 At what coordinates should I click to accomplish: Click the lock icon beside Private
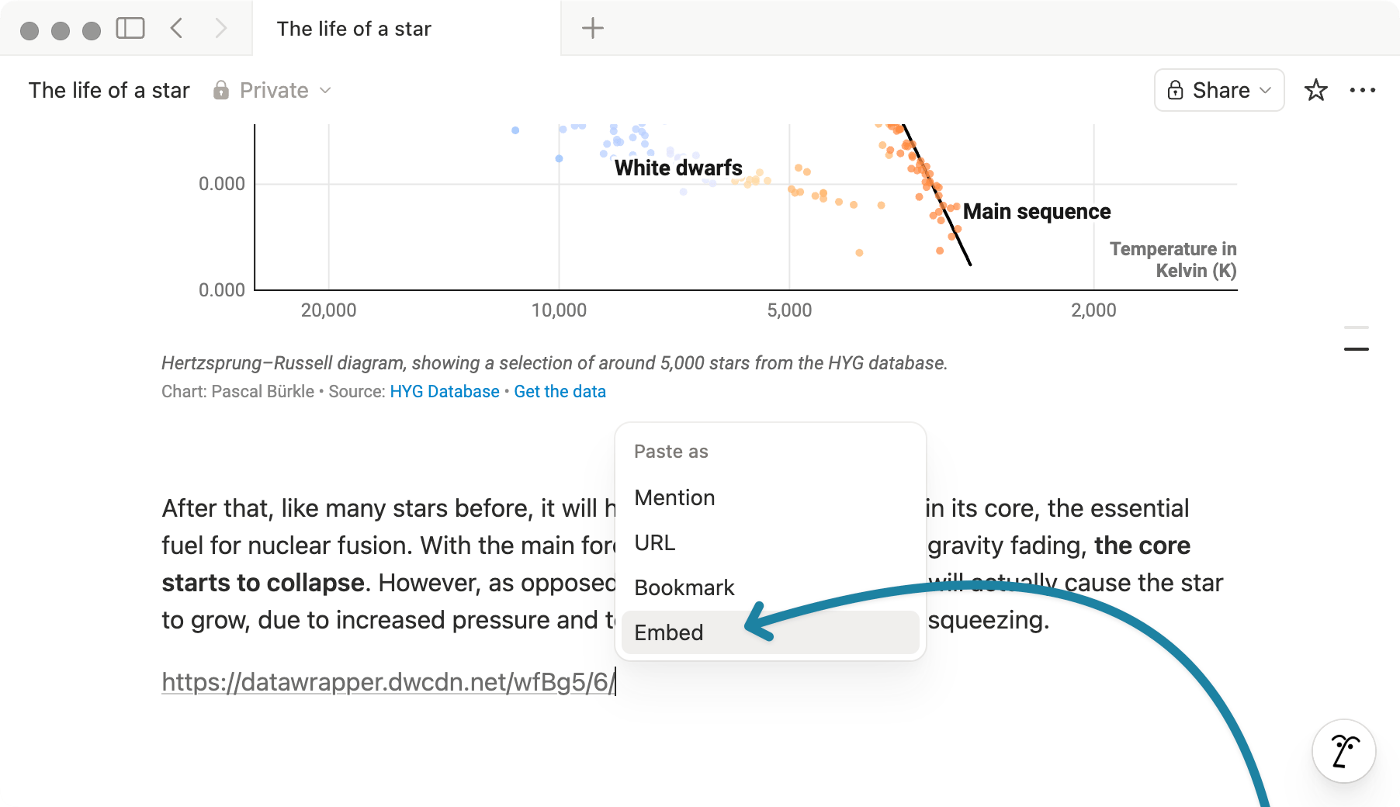tap(221, 91)
